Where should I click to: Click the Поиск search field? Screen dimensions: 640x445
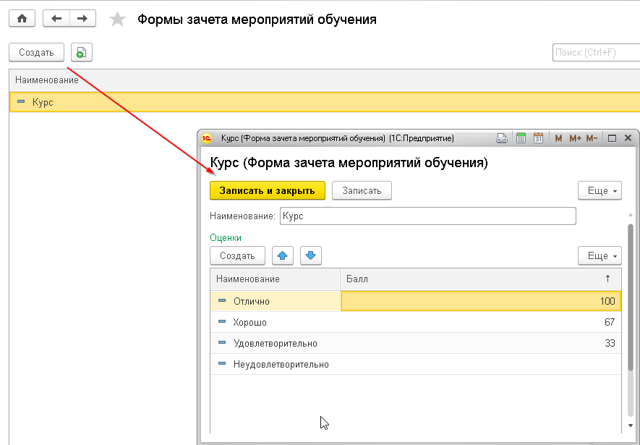point(594,52)
